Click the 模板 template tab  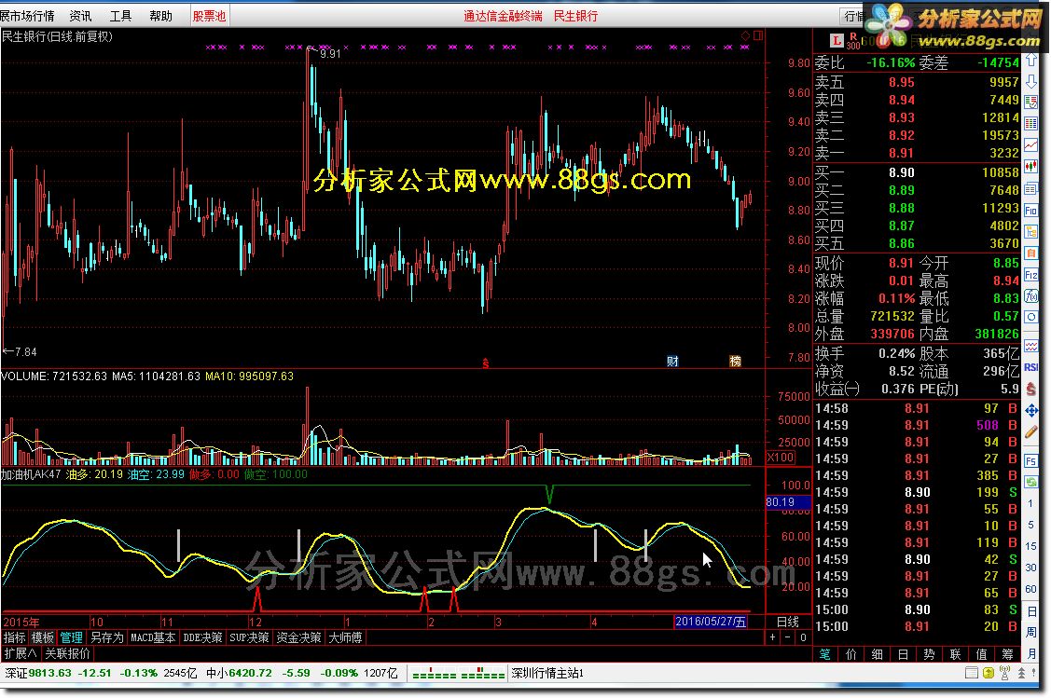point(42,637)
